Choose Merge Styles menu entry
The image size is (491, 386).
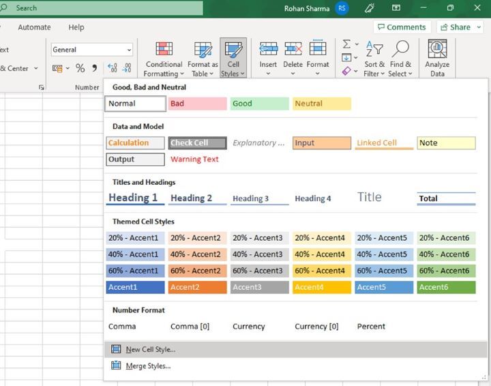(x=295, y=366)
